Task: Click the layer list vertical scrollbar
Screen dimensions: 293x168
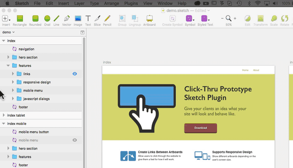Action: click(84, 103)
